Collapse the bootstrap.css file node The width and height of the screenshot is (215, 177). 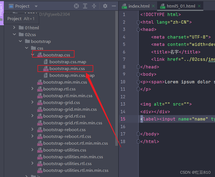click(33, 55)
